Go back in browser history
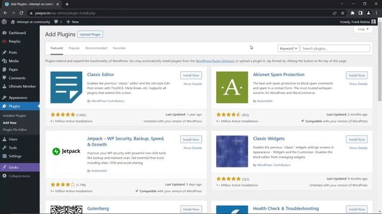The height and width of the screenshot is (214, 382). point(5,13)
